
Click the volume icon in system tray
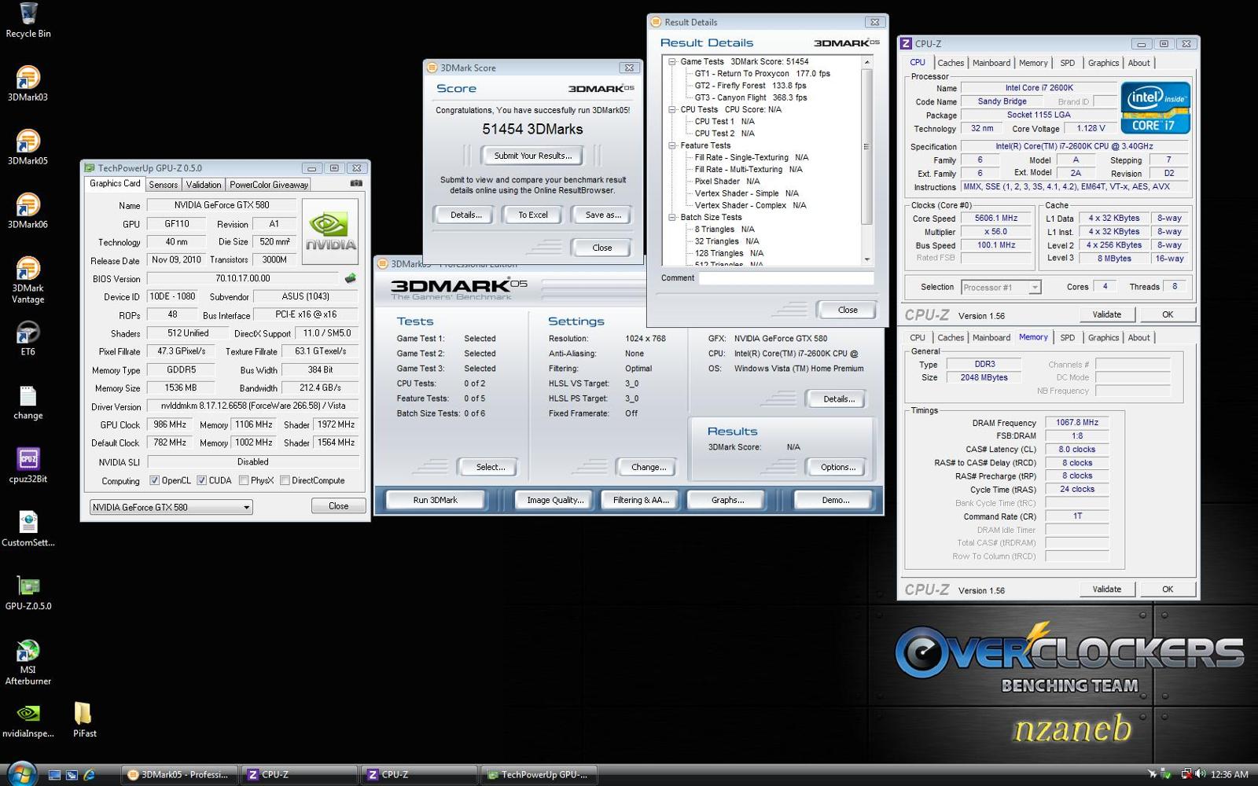(1201, 774)
